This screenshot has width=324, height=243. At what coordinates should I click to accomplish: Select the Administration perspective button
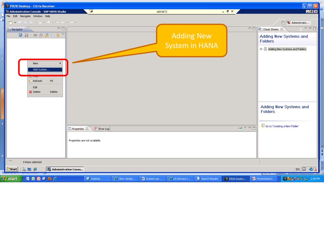[298, 23]
